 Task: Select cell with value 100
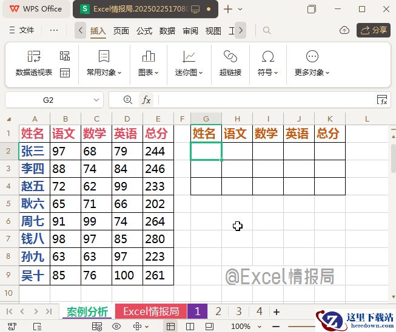pyautogui.click(x=127, y=275)
